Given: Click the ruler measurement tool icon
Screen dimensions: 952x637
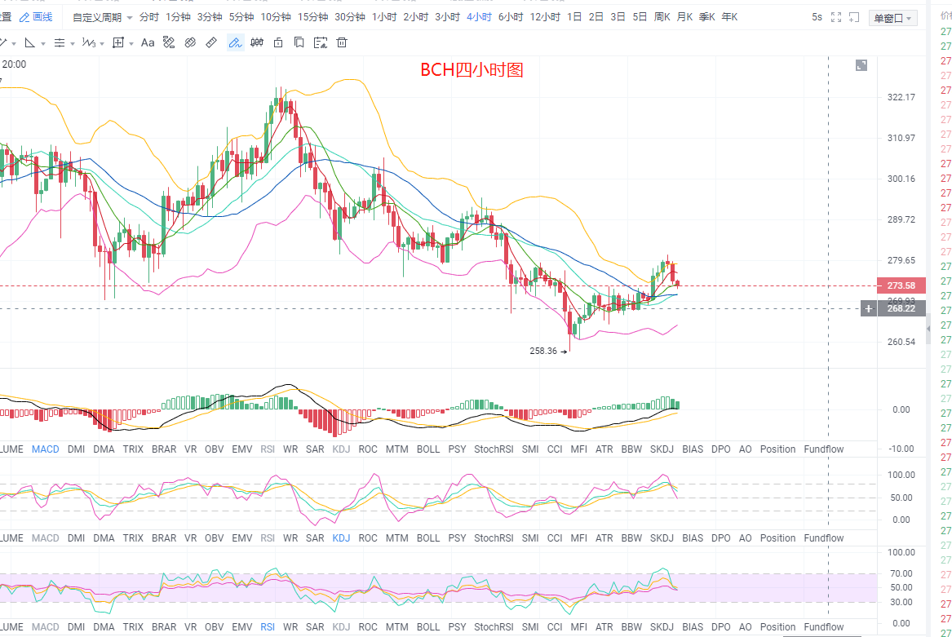Looking at the screenshot, I should pyautogui.click(x=210, y=42).
